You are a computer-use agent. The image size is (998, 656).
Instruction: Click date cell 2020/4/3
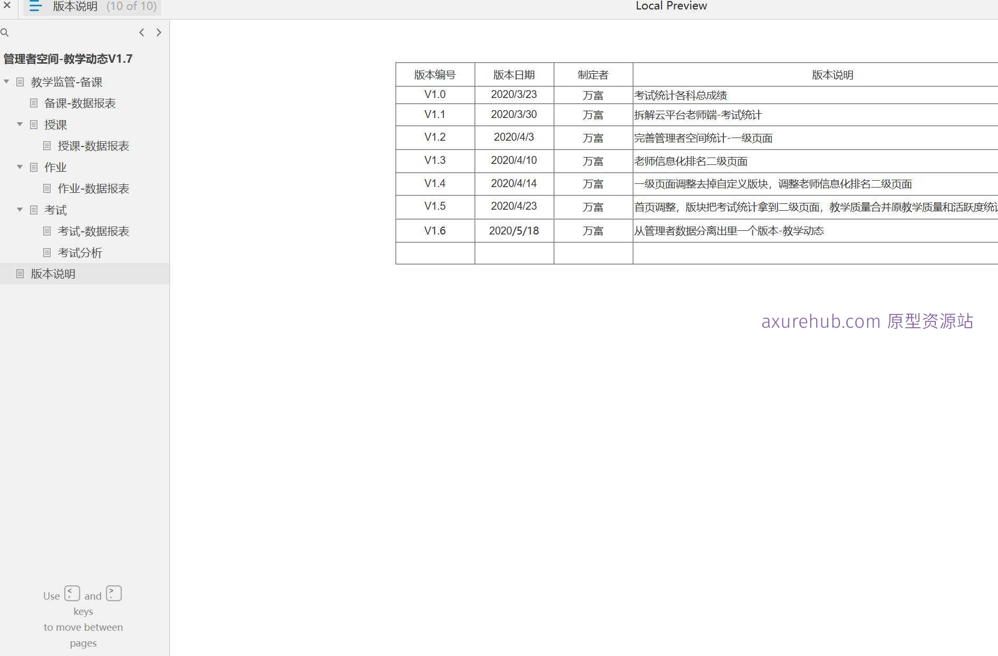point(514,138)
